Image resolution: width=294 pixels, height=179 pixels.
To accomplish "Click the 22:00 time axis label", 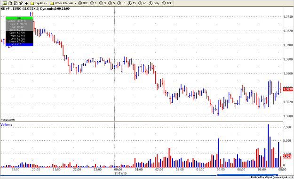I will click(77, 170).
